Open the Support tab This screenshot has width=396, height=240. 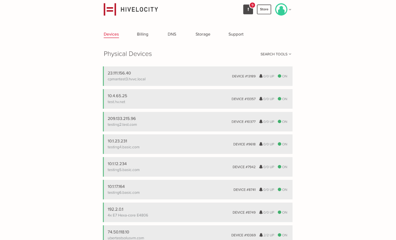(236, 34)
